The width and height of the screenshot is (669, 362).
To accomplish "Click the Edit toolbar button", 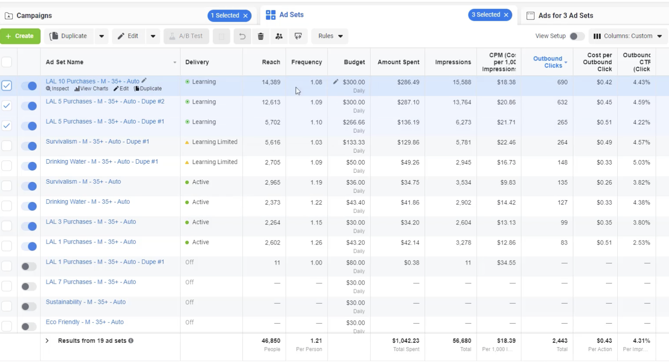I will [x=128, y=36].
